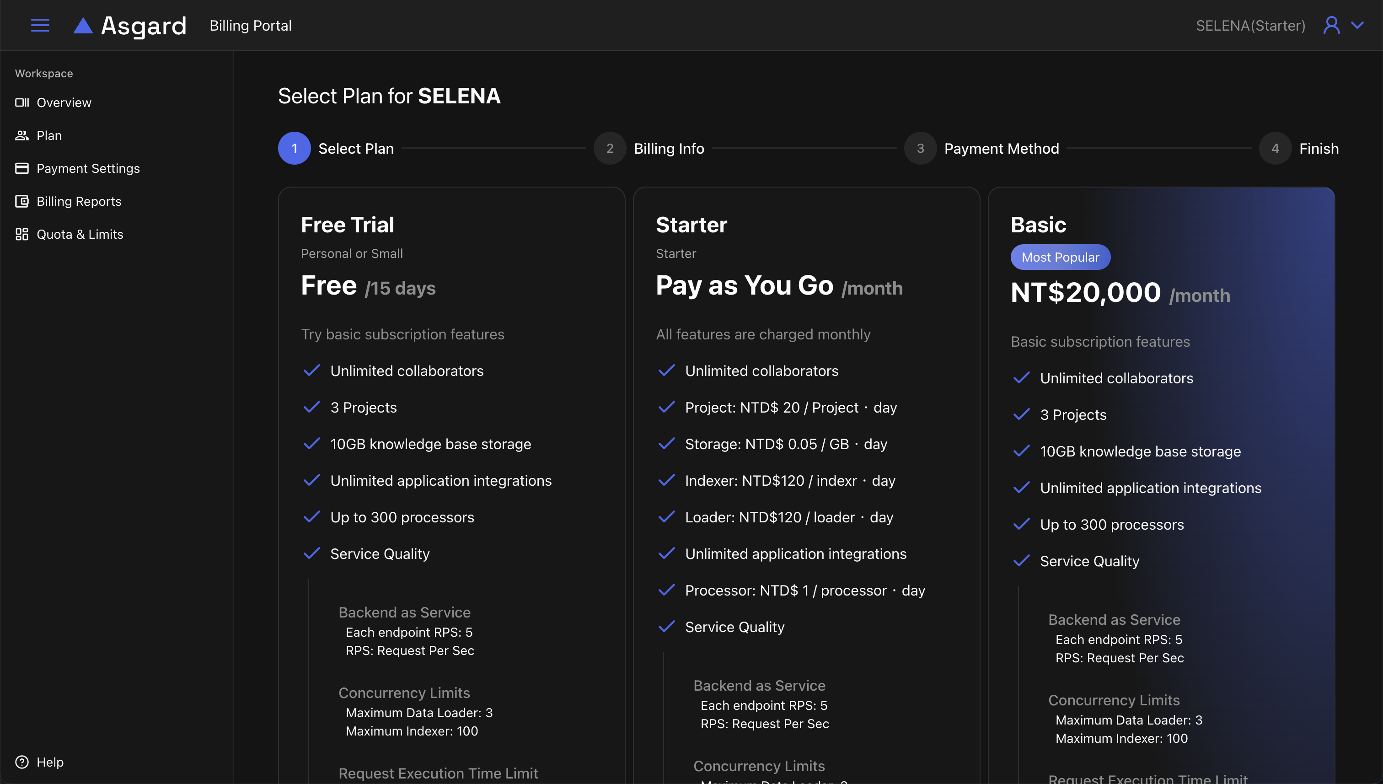Click Starter's Processor pricing checkmark

(x=666, y=590)
